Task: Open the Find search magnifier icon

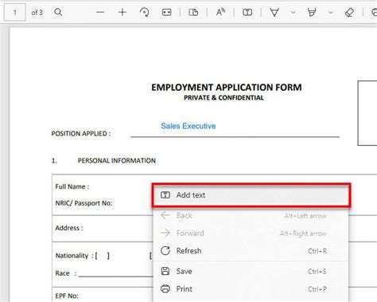Action: click(58, 12)
